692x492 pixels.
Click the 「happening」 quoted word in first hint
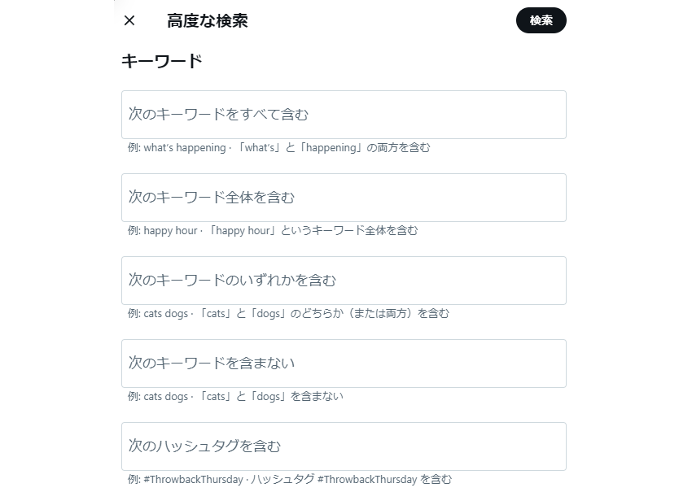coord(331,148)
